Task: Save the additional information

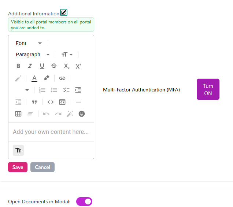Action: tap(18, 167)
